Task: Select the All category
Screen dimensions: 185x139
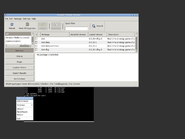Action: coord(18,34)
